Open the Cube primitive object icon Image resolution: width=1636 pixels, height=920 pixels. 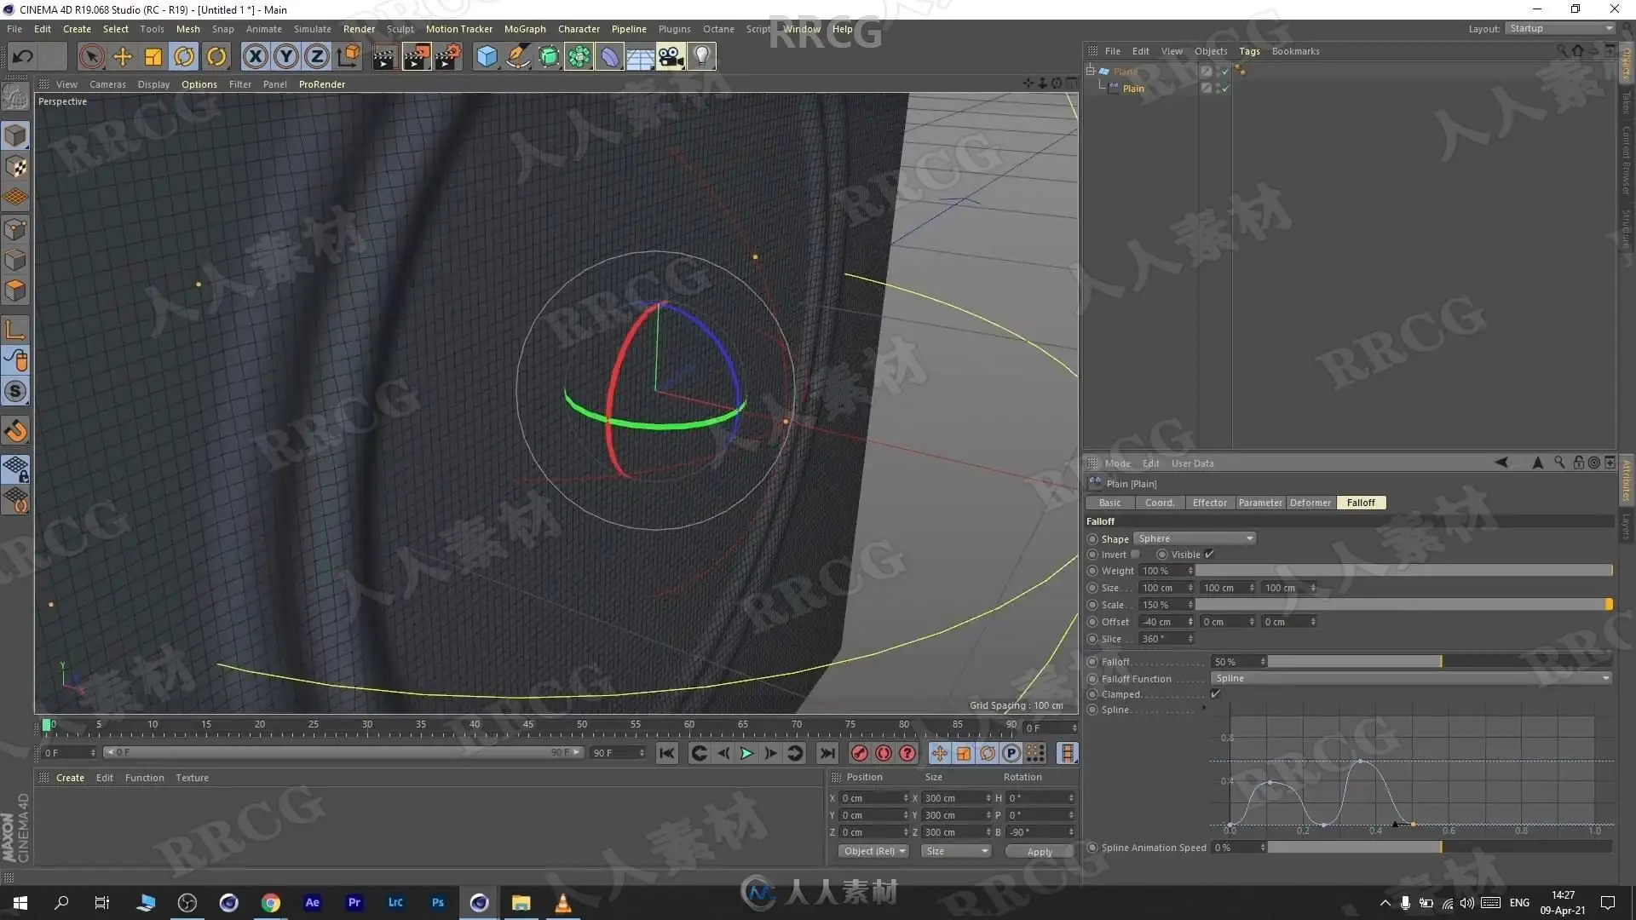(x=487, y=57)
